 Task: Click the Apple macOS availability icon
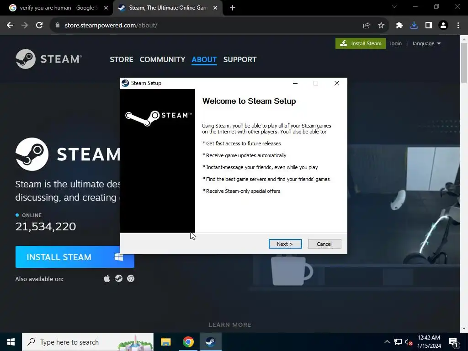(107, 278)
